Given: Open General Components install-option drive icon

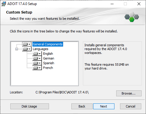Looking at the screenshot, I should tap(27, 44).
